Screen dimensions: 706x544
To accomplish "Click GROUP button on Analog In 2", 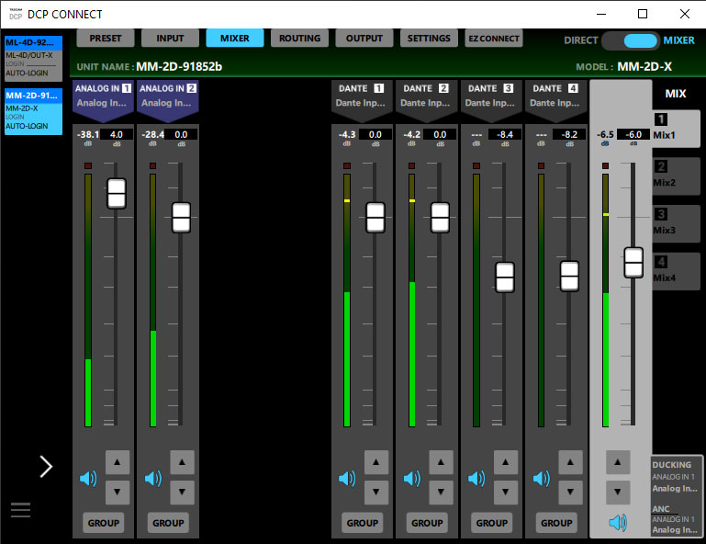I will tap(168, 523).
